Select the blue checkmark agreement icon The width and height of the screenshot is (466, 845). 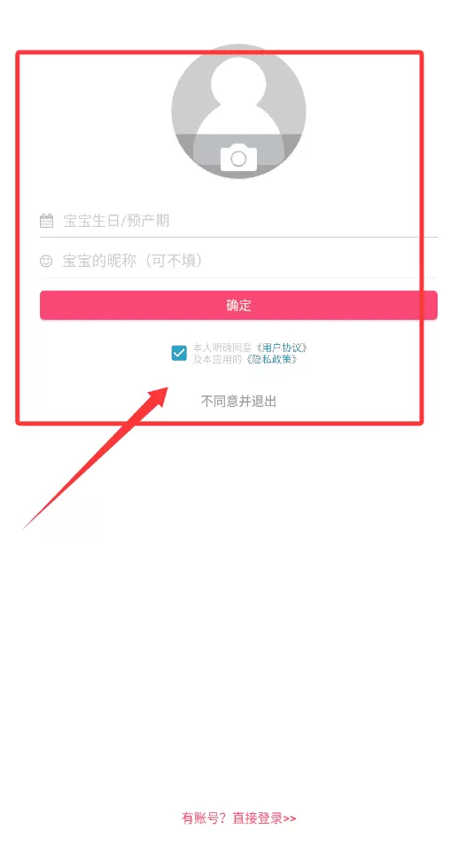(x=179, y=354)
